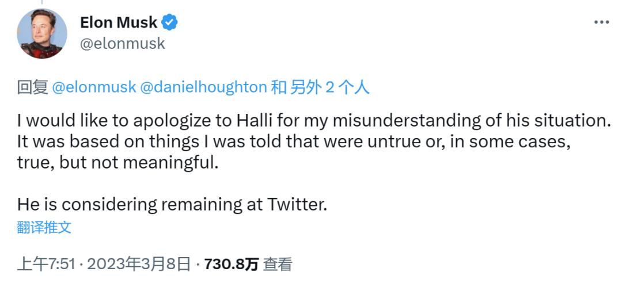Open the @danielhoughton mention
The height and width of the screenshot is (287, 622).
point(204,87)
